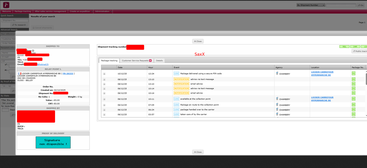The image size is (367, 168).
Task: Click NOTIFICATION badge for 08/12/25 email advice
Action: click(181, 84)
